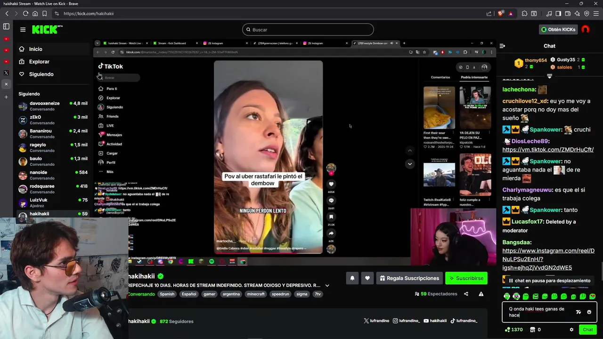Open Brave VPN shield icon

click(587, 14)
